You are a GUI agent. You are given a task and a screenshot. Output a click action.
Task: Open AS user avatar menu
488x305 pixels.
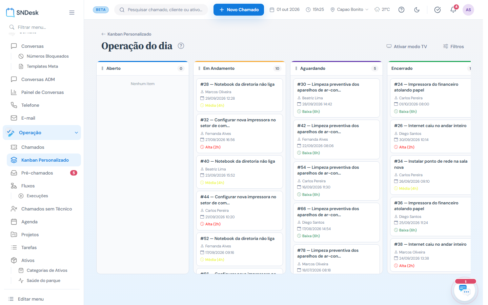click(468, 10)
